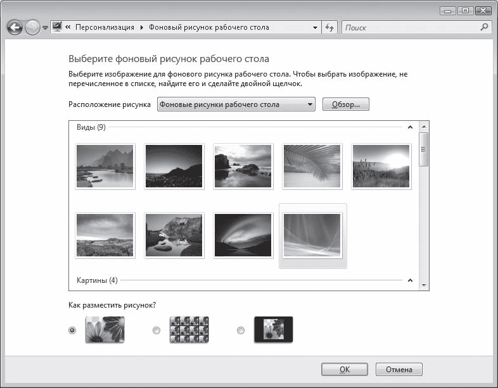Click the refresh arrows icon in address bar
Screen dimensions: 498x388
point(329,28)
